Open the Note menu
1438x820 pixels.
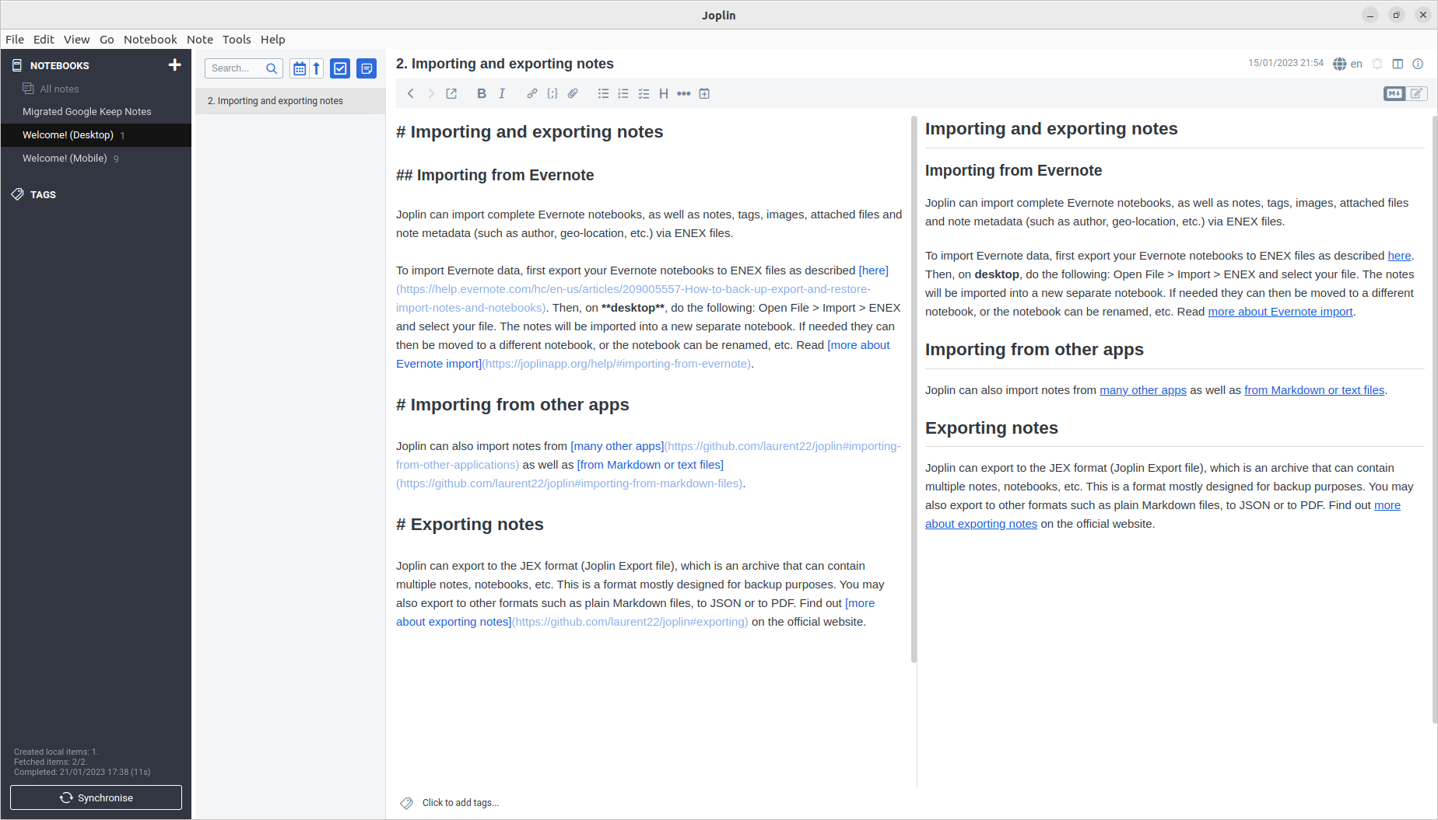point(200,40)
